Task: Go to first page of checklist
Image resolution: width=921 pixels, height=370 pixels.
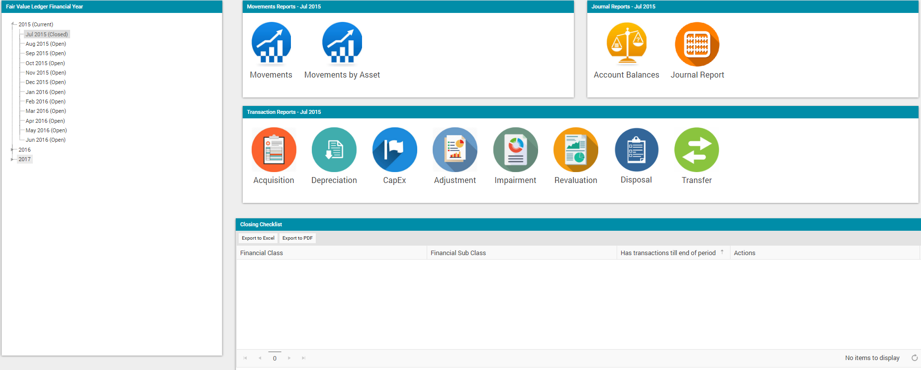Action: [x=245, y=358]
